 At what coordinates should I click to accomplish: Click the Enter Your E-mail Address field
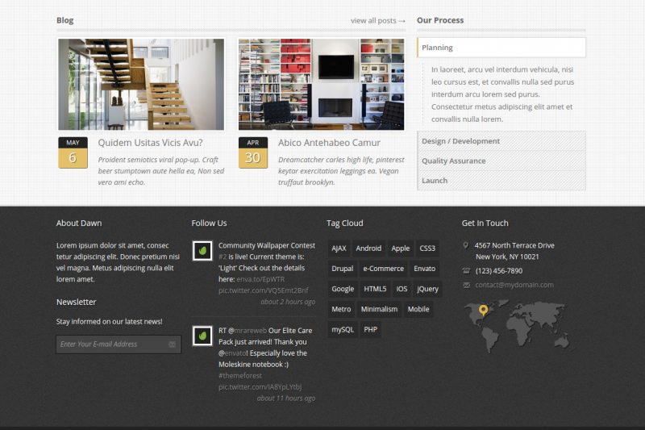click(x=110, y=344)
